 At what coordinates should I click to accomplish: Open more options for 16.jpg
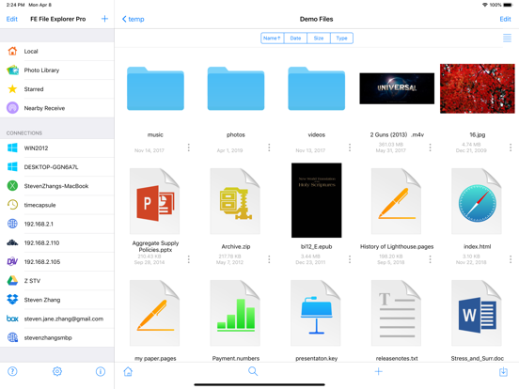tap(511, 148)
